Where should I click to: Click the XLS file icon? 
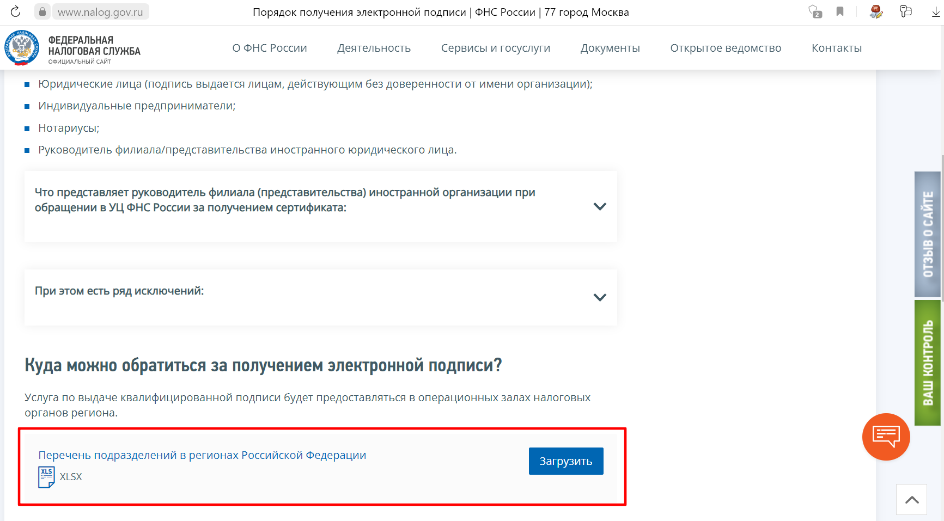click(46, 477)
